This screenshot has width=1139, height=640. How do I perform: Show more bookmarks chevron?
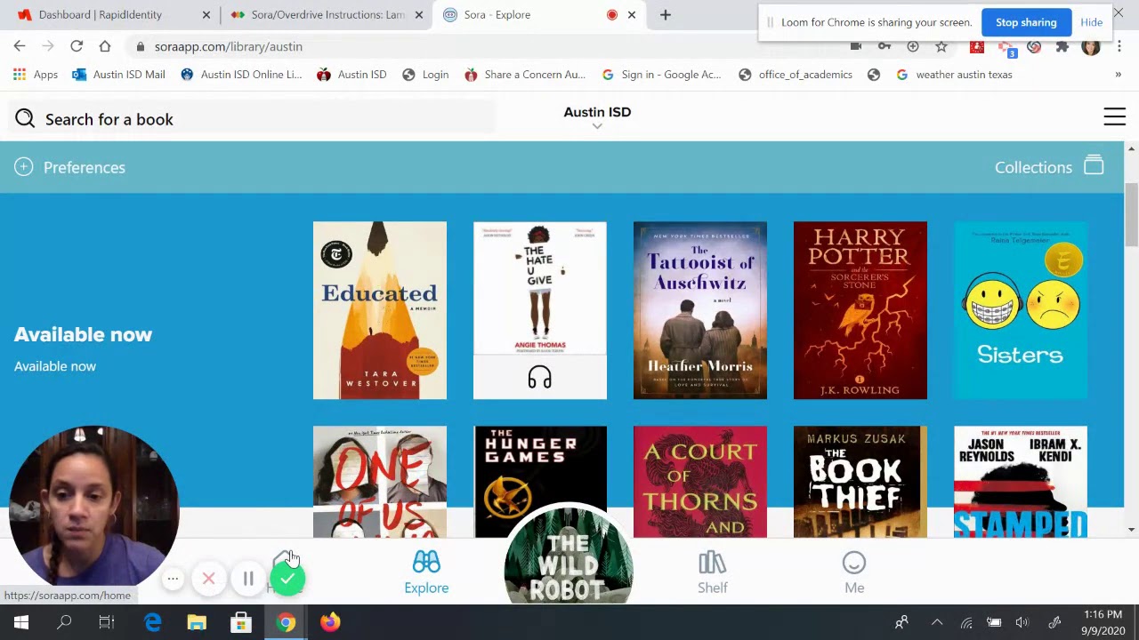pyautogui.click(x=1118, y=75)
